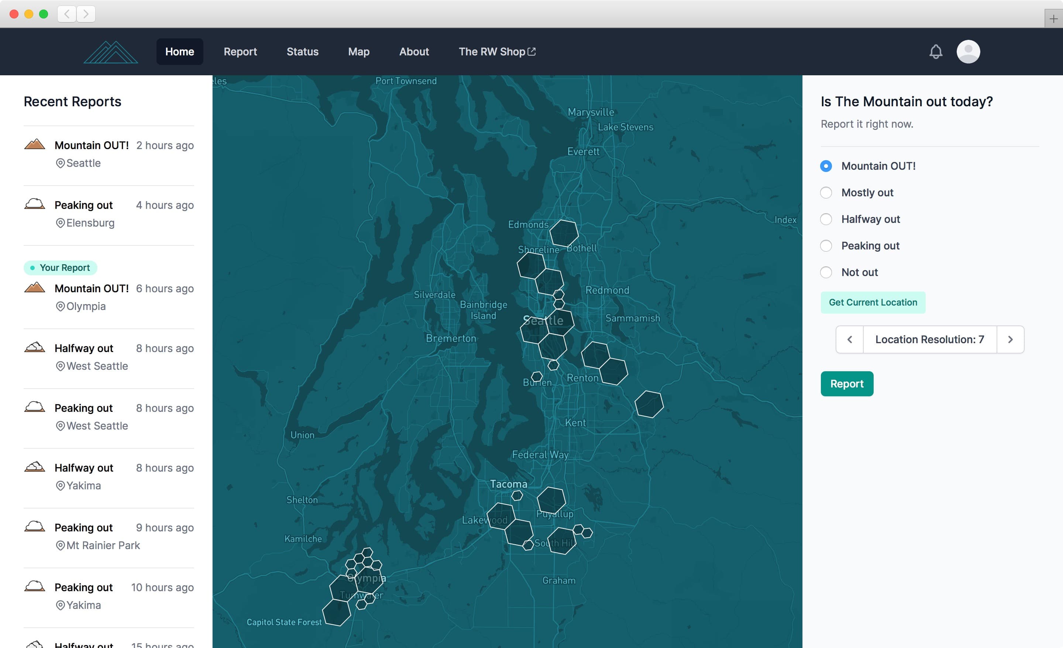Click the Recent Reports heading
1063x648 pixels.
tap(72, 102)
